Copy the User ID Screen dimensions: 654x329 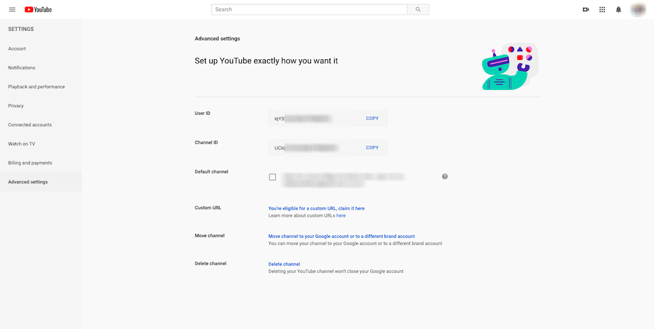372,118
